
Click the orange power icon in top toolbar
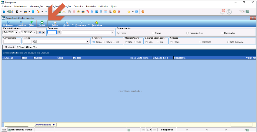tap(143, 11)
